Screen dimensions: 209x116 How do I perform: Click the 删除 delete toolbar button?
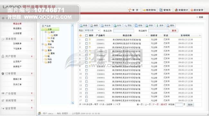pos(170,25)
